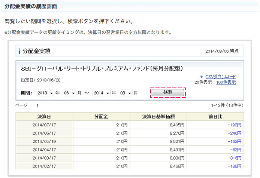Screen dimensions: 260x178
Task: Open the end year 2014 dropdown
Action: tap(101, 93)
